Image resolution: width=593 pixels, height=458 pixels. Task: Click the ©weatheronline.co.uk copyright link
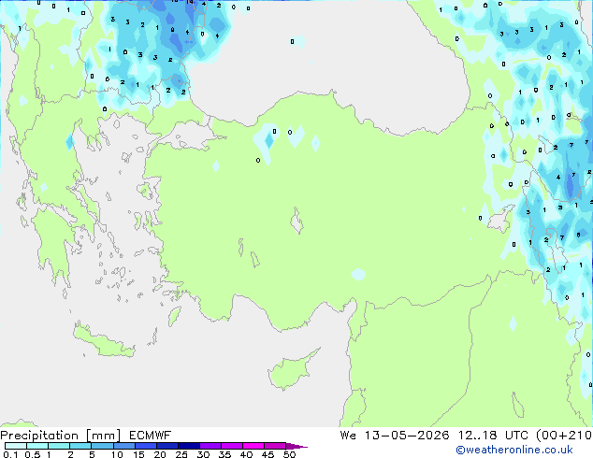[x=513, y=450]
